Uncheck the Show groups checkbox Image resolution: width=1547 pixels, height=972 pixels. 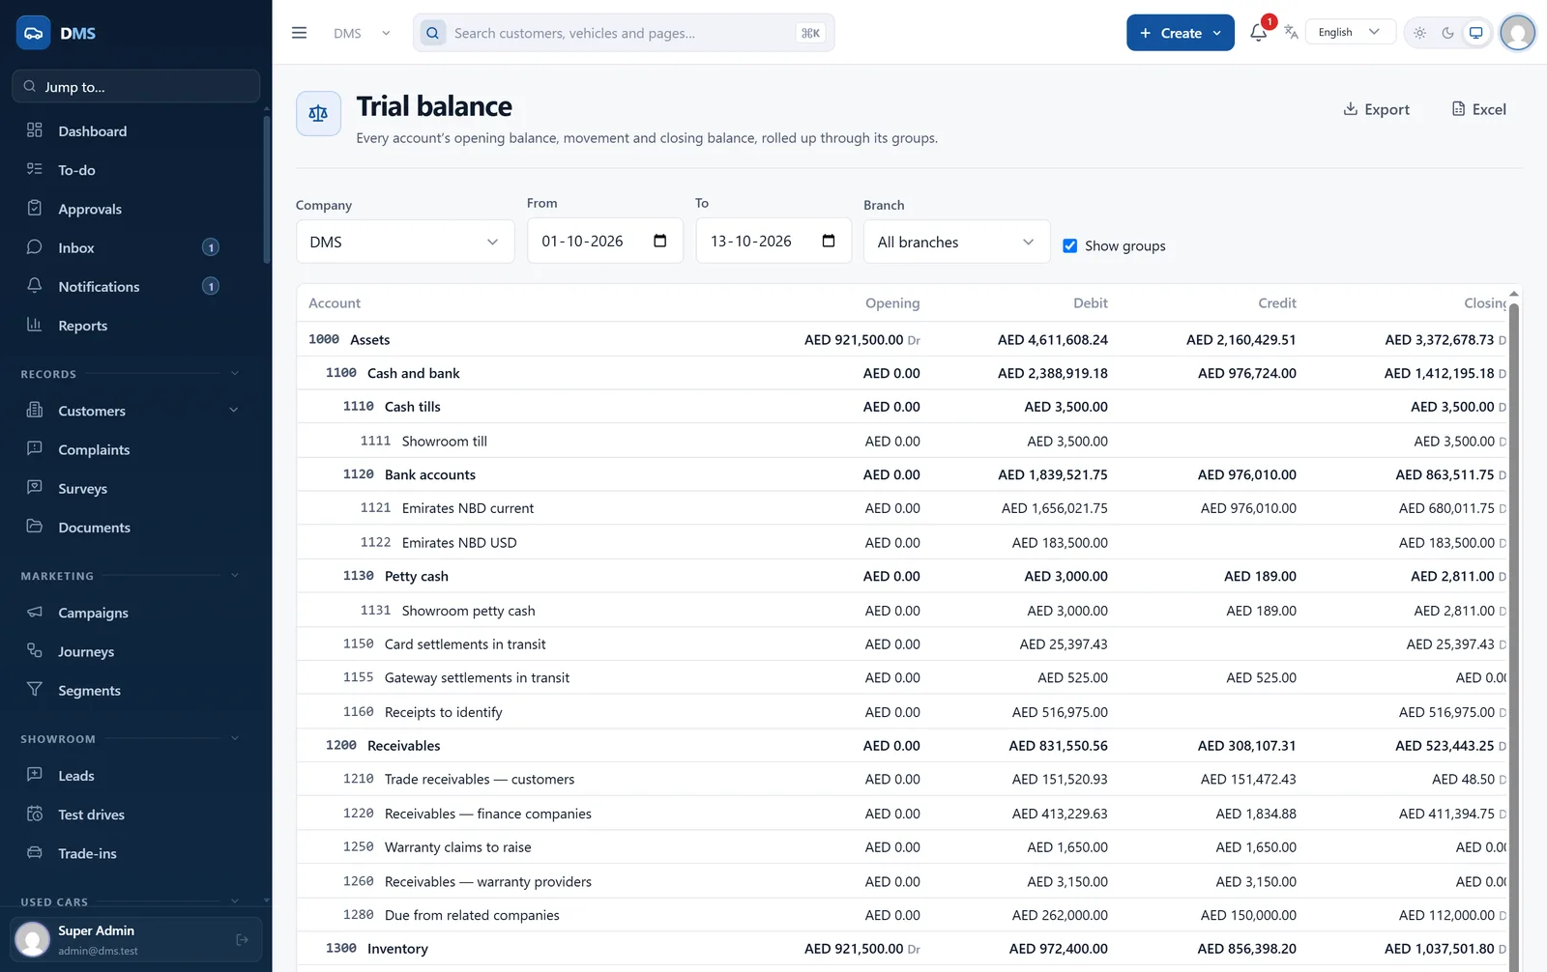[1069, 245]
